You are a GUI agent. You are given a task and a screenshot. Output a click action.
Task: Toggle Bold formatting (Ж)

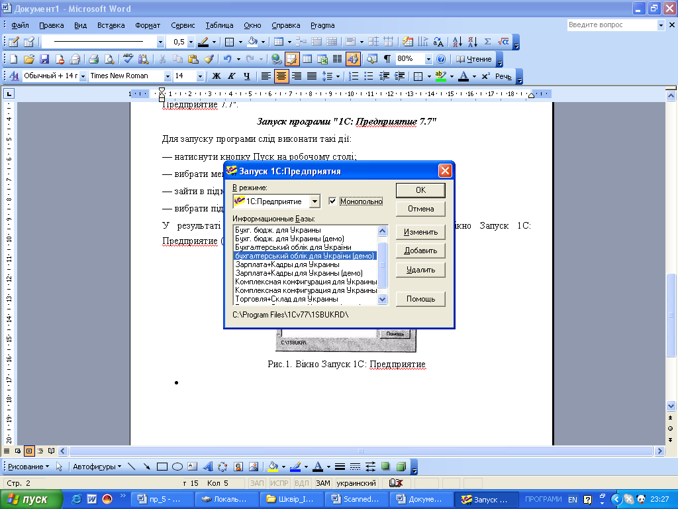(x=217, y=76)
